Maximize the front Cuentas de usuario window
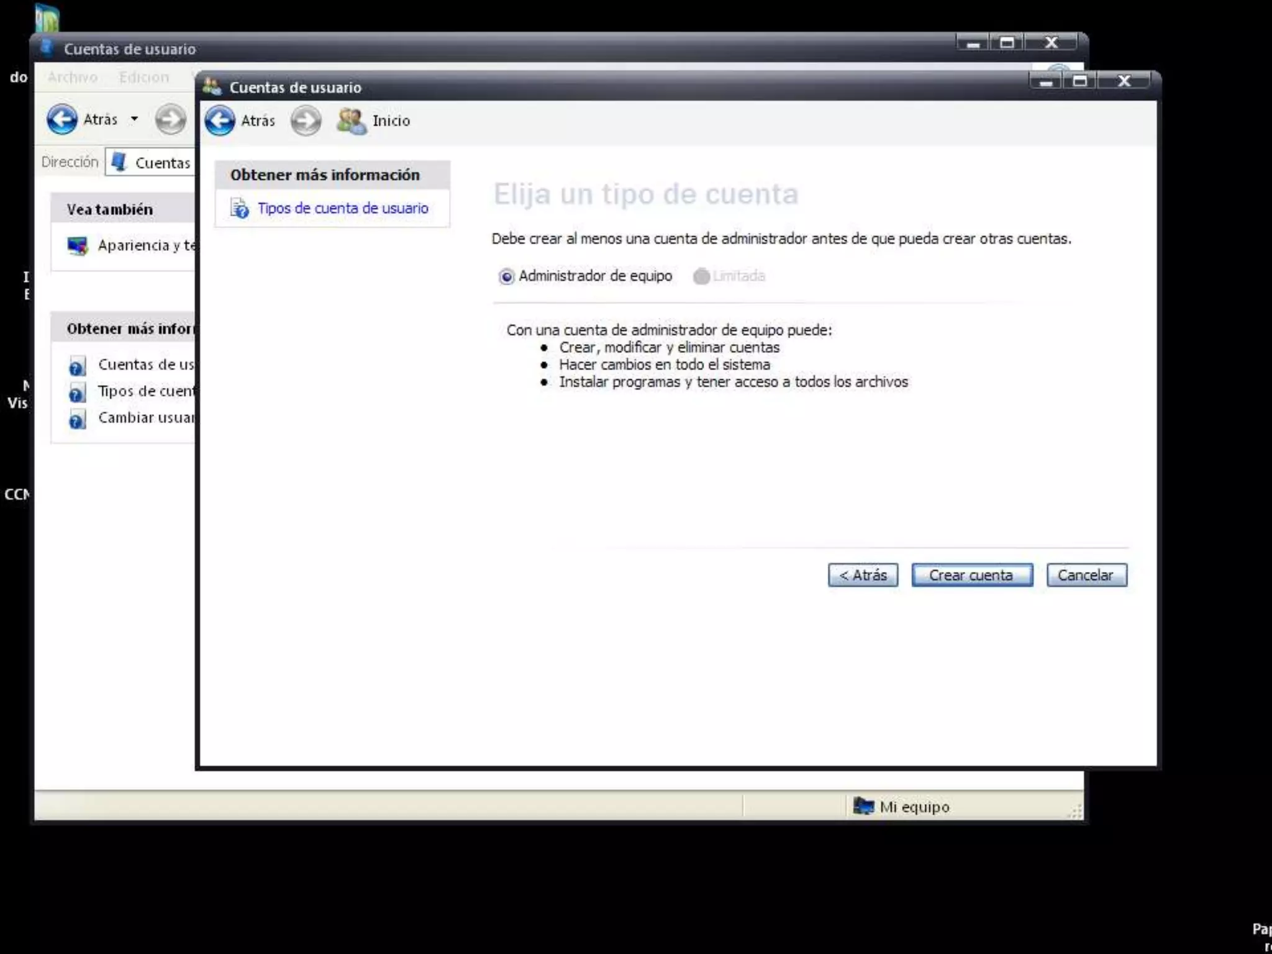Screen dimensions: 1272x954 (x=1079, y=81)
